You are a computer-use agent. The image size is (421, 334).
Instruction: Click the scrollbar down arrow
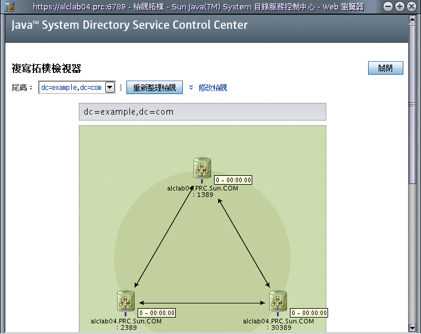coord(412,328)
